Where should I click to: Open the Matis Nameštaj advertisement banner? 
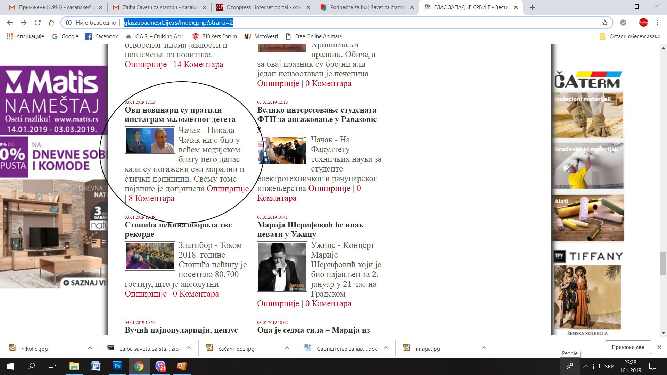coord(54,177)
